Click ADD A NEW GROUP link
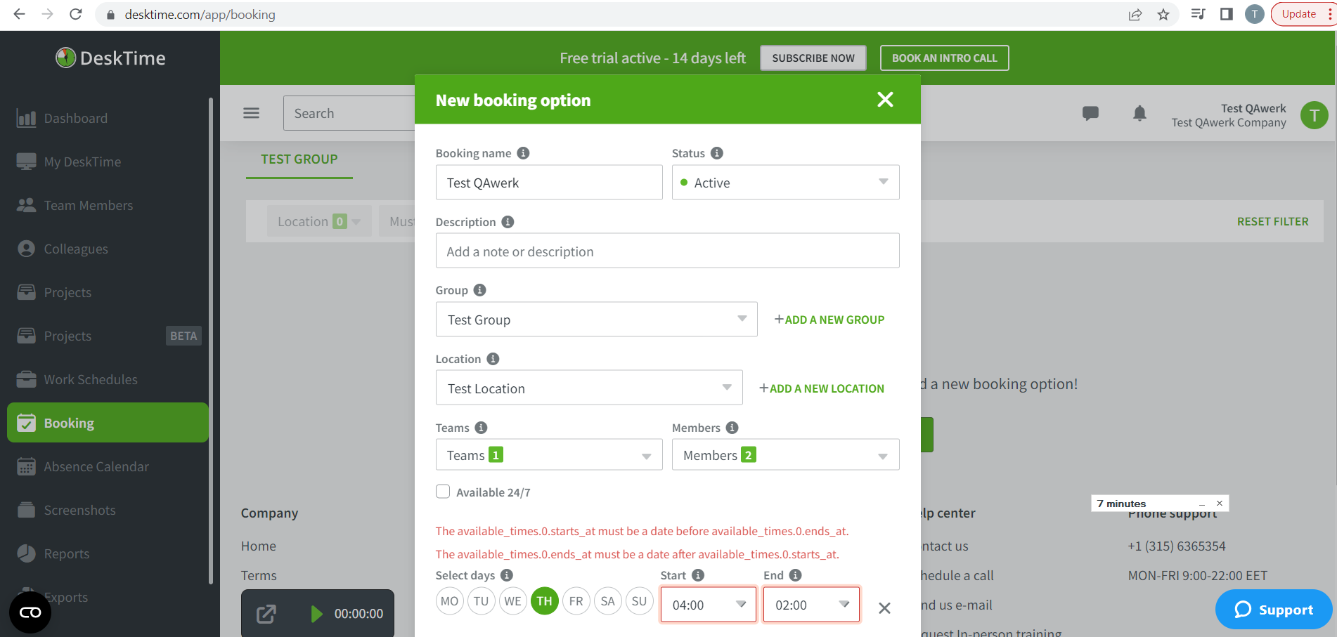 tap(829, 320)
